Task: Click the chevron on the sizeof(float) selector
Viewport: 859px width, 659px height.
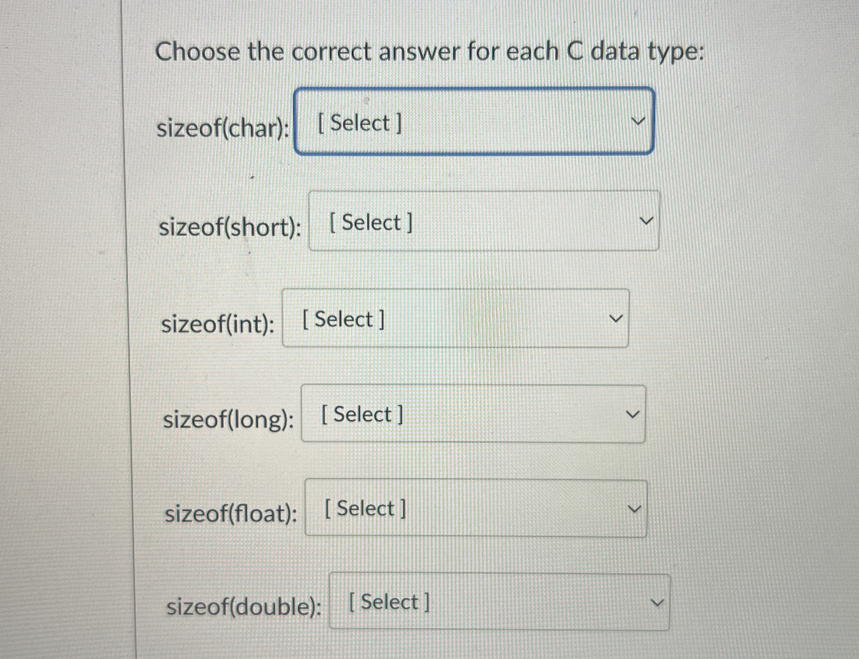Action: tap(635, 508)
